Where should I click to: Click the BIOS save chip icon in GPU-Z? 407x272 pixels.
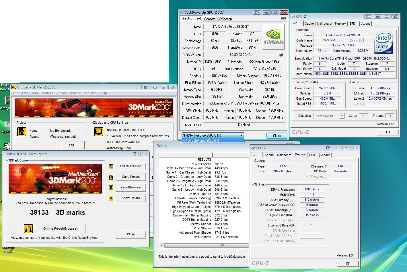pos(281,54)
